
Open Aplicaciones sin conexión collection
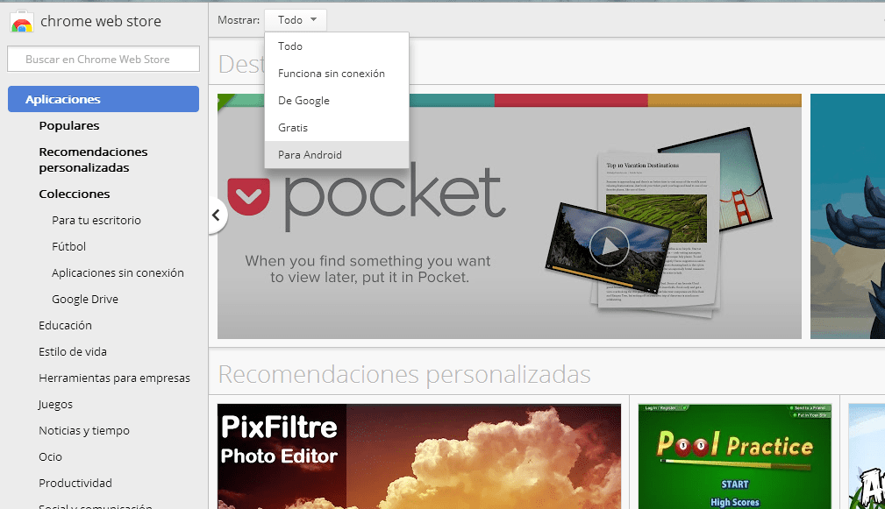tap(118, 272)
